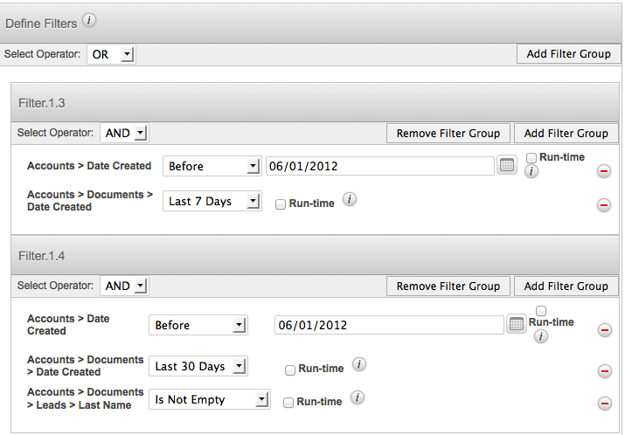Image resolution: width=625 pixels, height=435 pixels.
Task: Open the top-level OR operator dropdown
Action: [x=111, y=54]
